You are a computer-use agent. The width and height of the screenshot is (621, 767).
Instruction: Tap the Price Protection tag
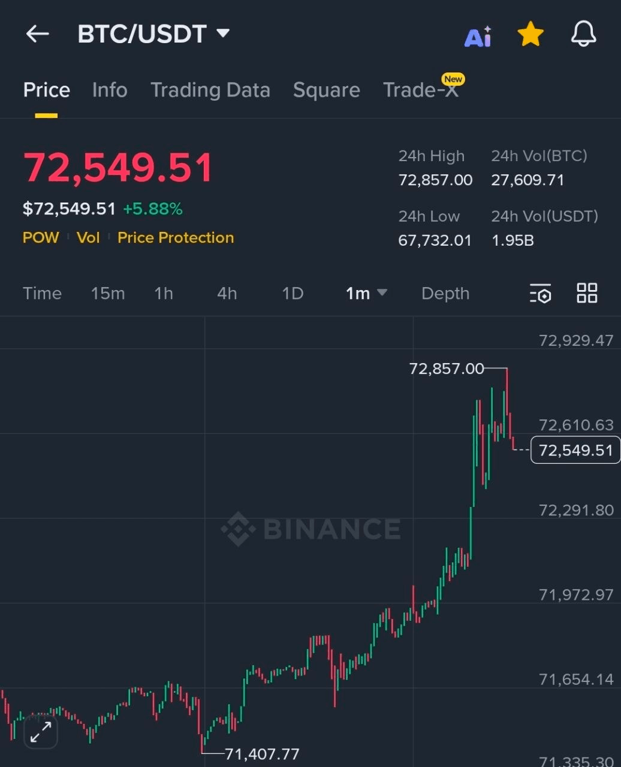[176, 238]
